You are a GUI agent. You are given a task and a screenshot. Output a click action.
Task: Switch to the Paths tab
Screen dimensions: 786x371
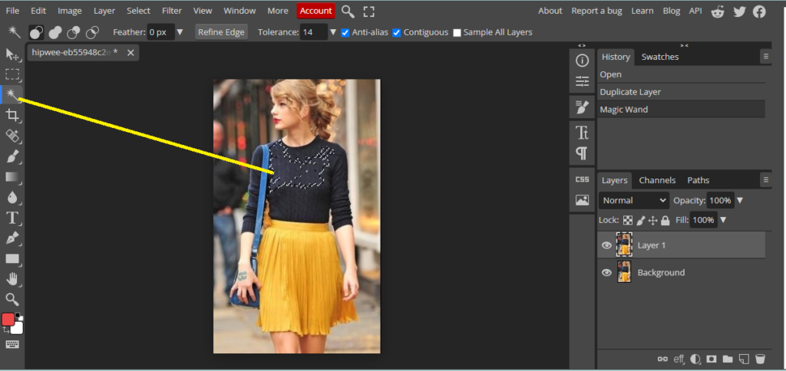698,180
